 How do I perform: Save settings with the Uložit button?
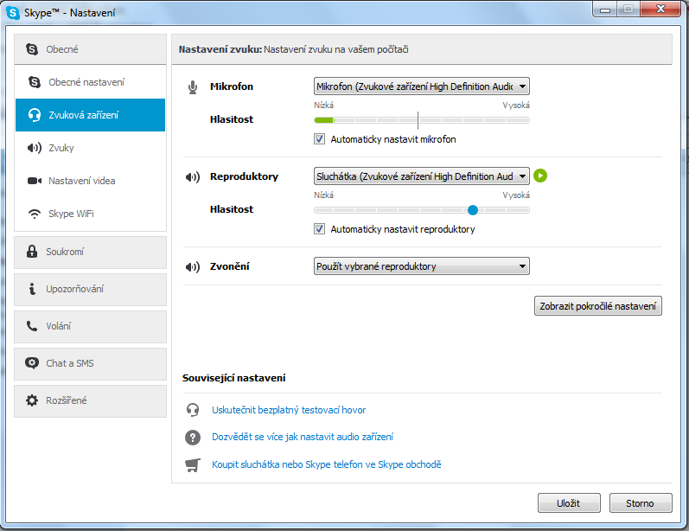coord(569,502)
